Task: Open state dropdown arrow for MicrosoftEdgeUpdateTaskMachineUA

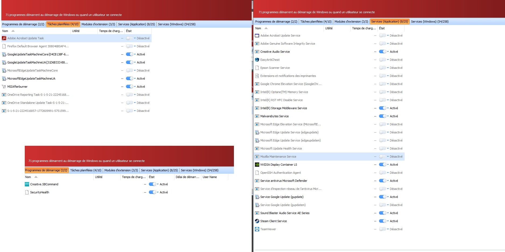Action: point(135,79)
